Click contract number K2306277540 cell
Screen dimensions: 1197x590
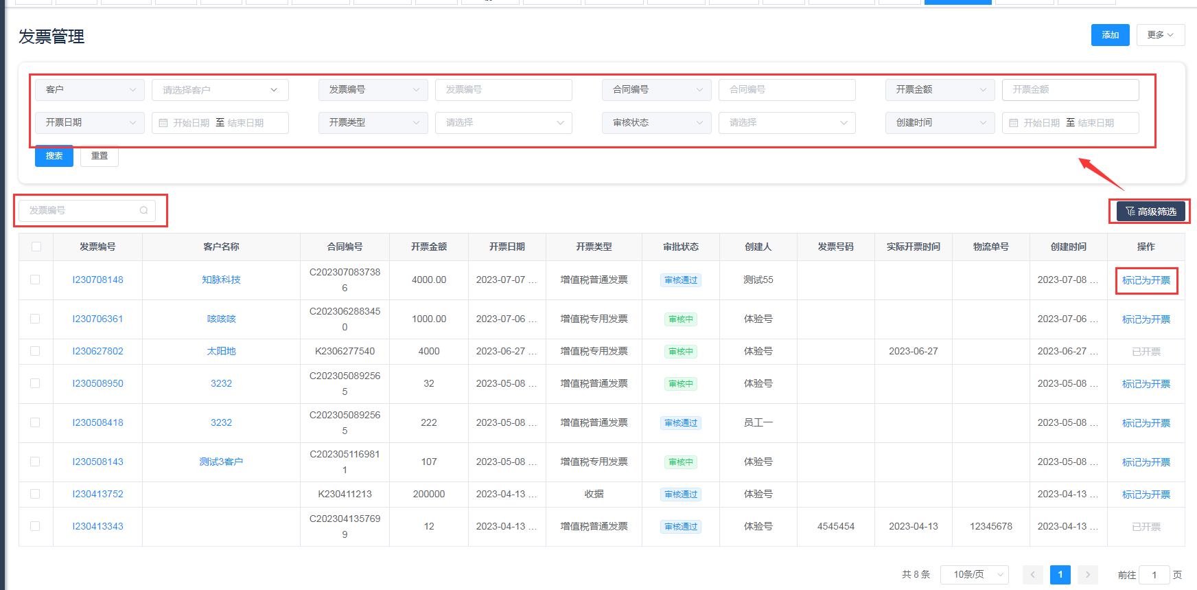[345, 351]
